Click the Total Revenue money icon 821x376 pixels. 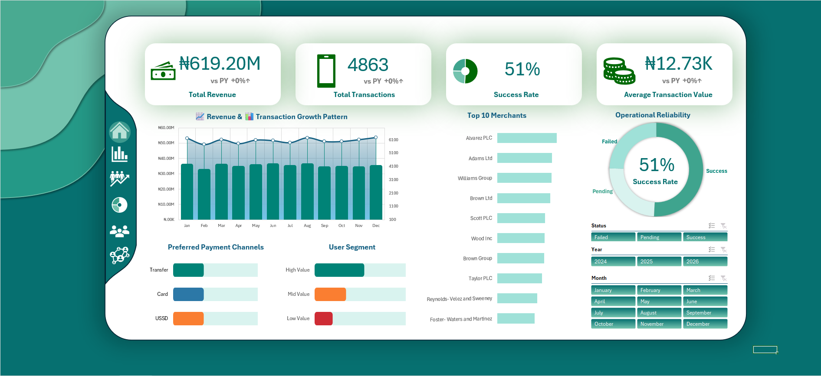click(163, 71)
